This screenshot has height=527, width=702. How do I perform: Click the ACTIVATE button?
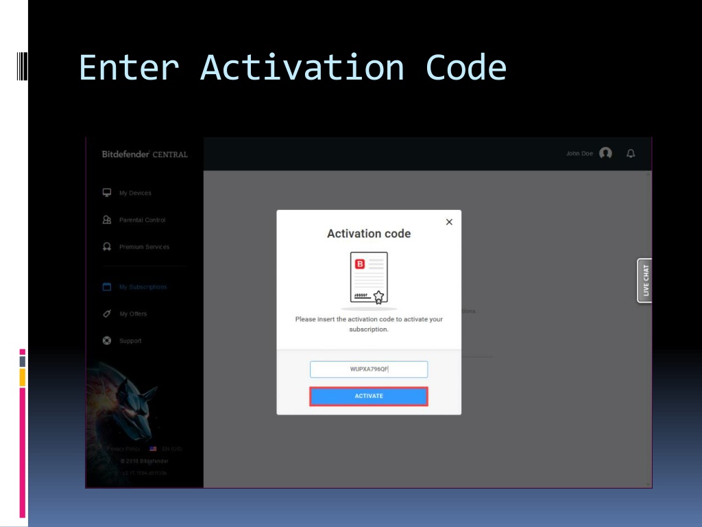[x=368, y=396]
